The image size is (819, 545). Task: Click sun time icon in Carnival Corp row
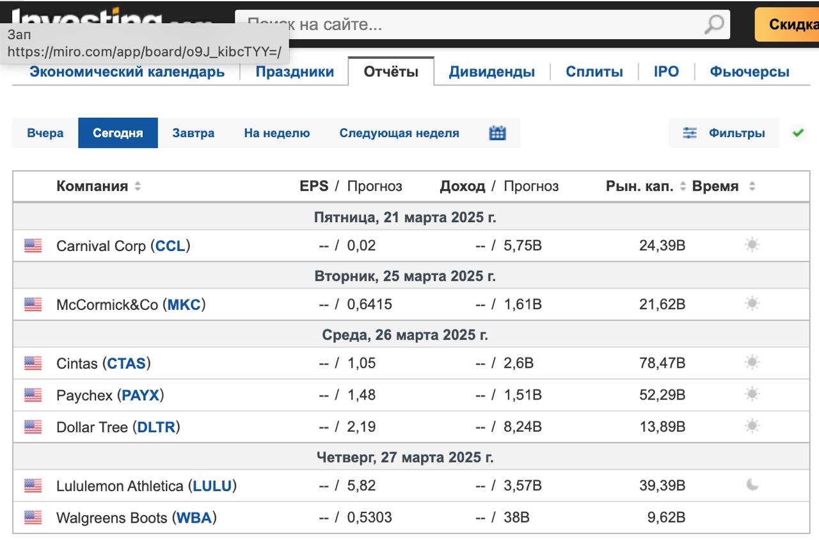(752, 245)
